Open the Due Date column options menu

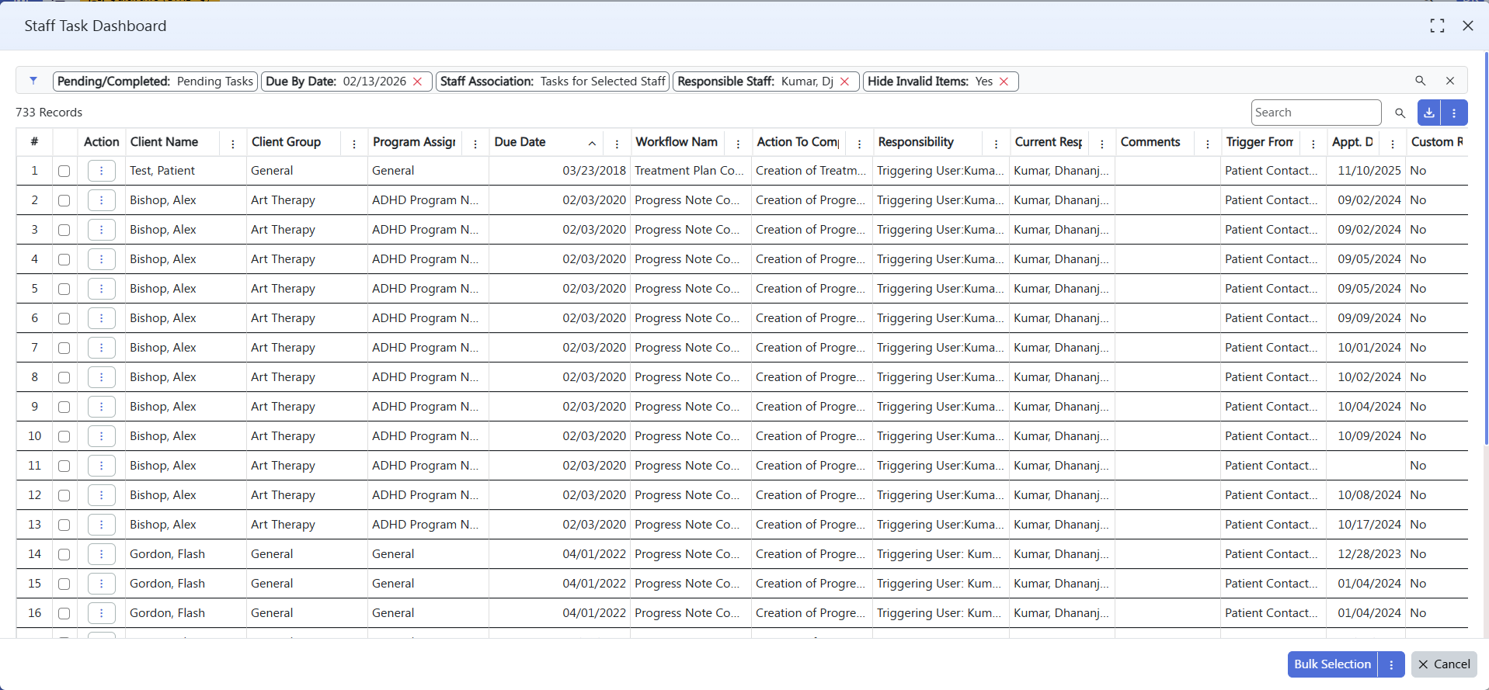[617, 144]
